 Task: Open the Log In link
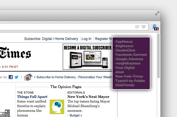click(x=86, y=39)
